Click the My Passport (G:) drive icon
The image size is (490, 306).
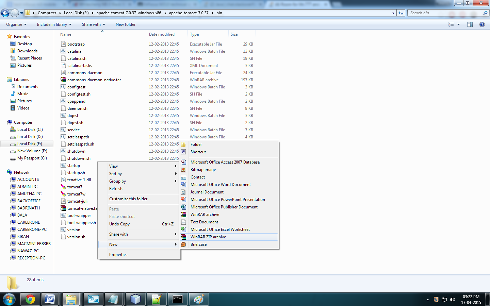(13, 158)
